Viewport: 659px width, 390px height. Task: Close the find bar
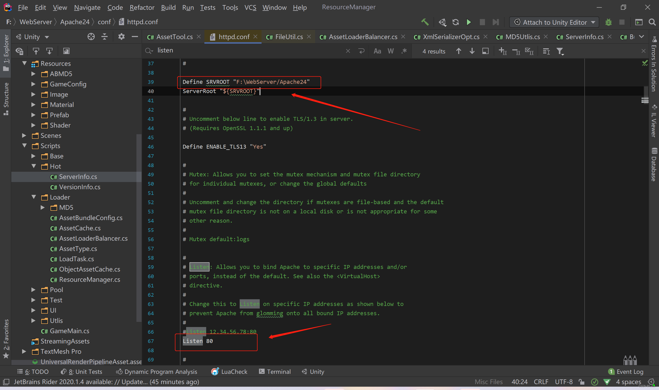click(x=644, y=51)
